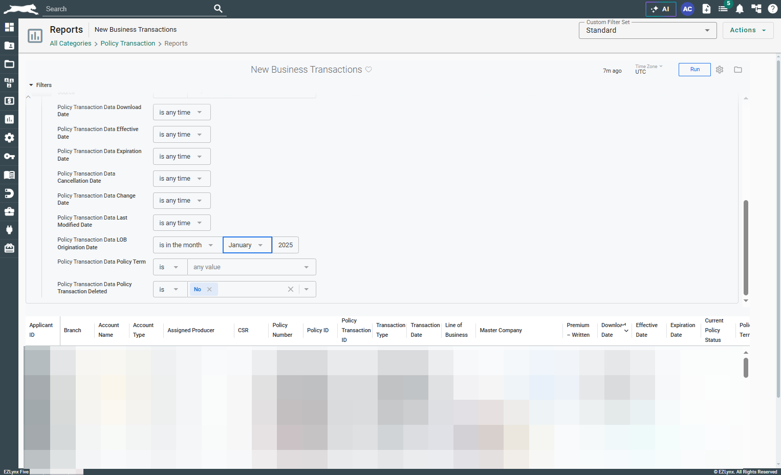Click the magnet icon in the sidebar
The height and width of the screenshot is (475, 781).
click(x=9, y=193)
